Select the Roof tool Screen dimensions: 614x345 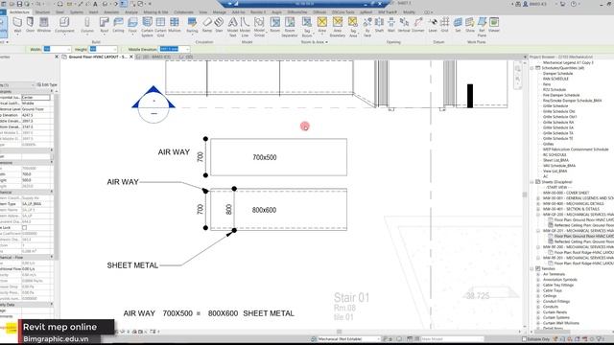105,26
